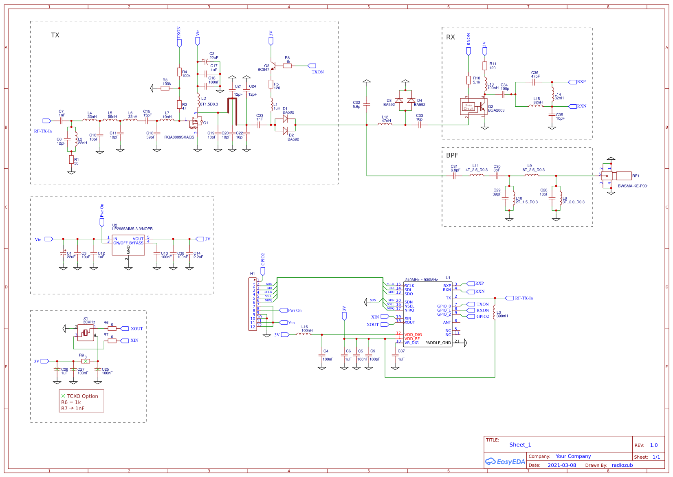Click the GPIO2 net flag above header
The image size is (673, 477).
click(x=263, y=270)
